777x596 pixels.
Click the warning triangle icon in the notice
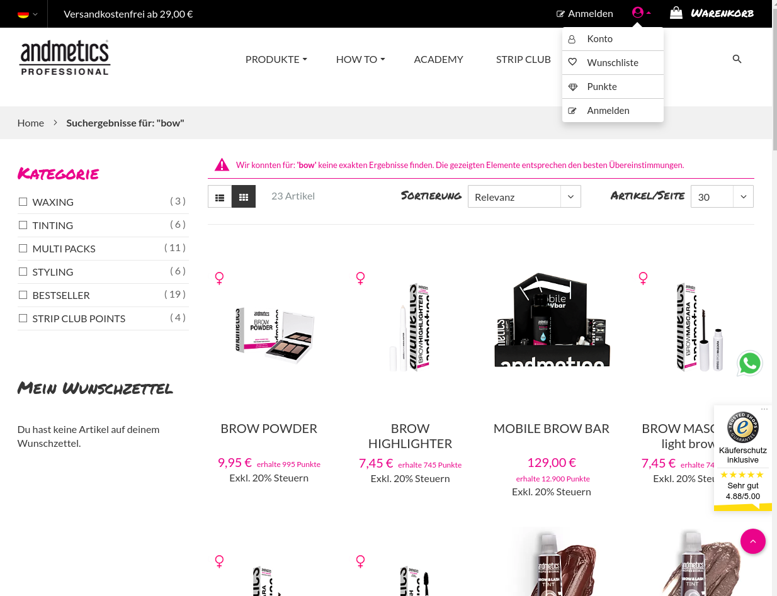tap(222, 165)
